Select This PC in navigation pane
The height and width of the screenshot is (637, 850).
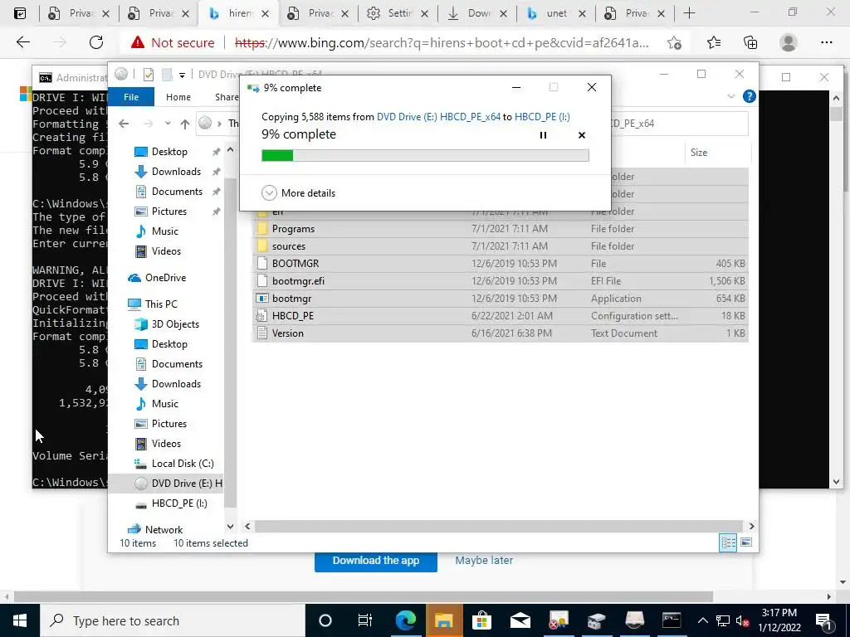(161, 304)
